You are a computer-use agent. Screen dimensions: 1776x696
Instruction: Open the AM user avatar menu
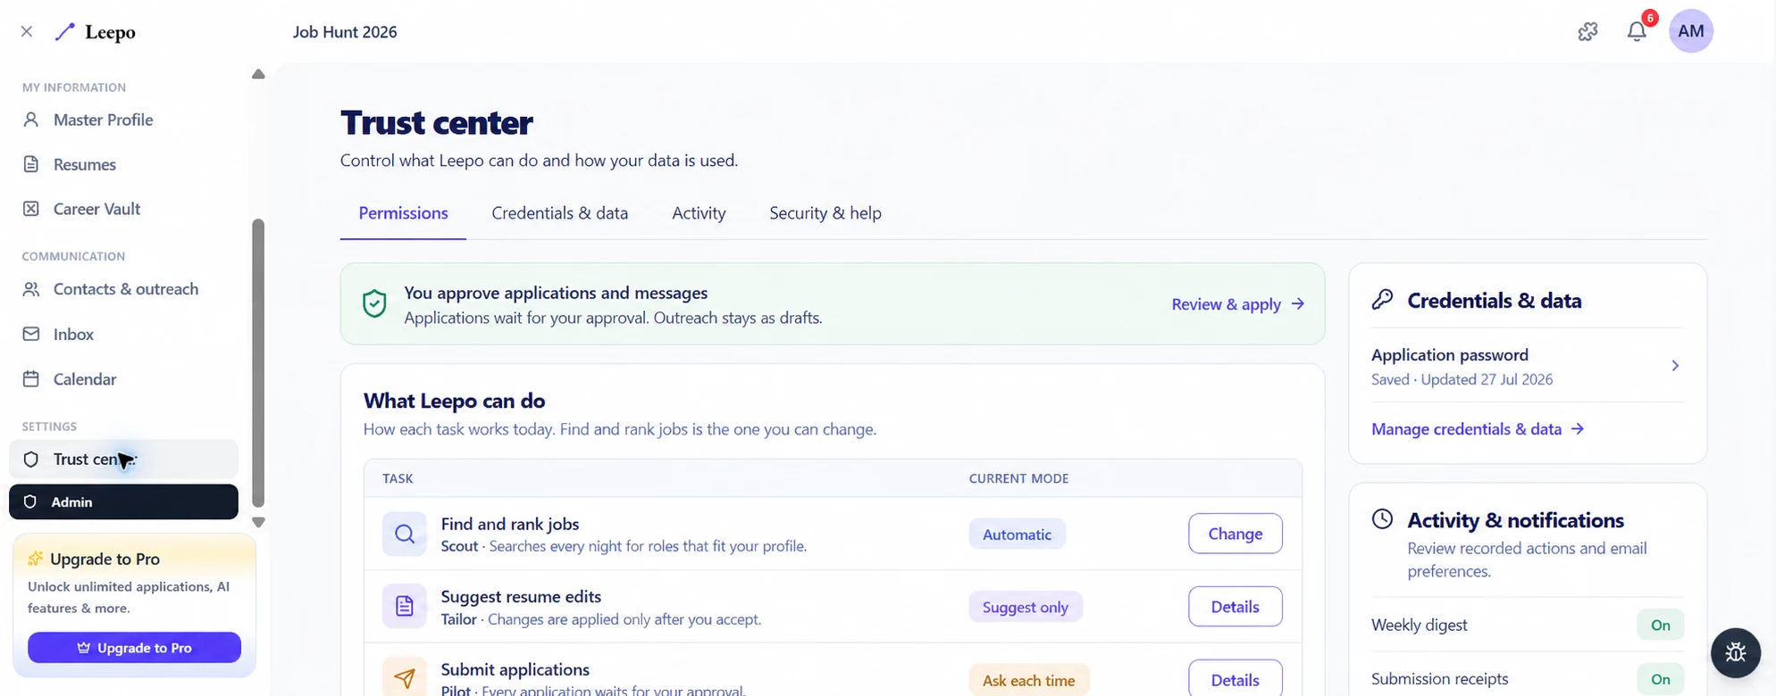(1690, 31)
